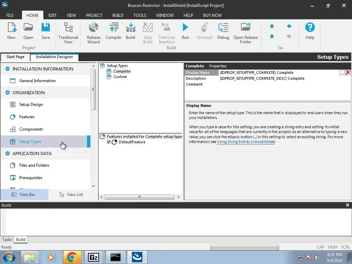
Task: Click the Go up arrow
Action: point(272,26)
